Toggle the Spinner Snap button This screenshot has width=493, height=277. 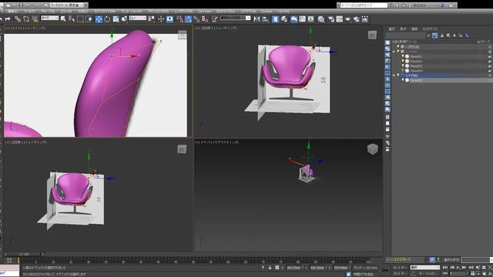coord(206,19)
